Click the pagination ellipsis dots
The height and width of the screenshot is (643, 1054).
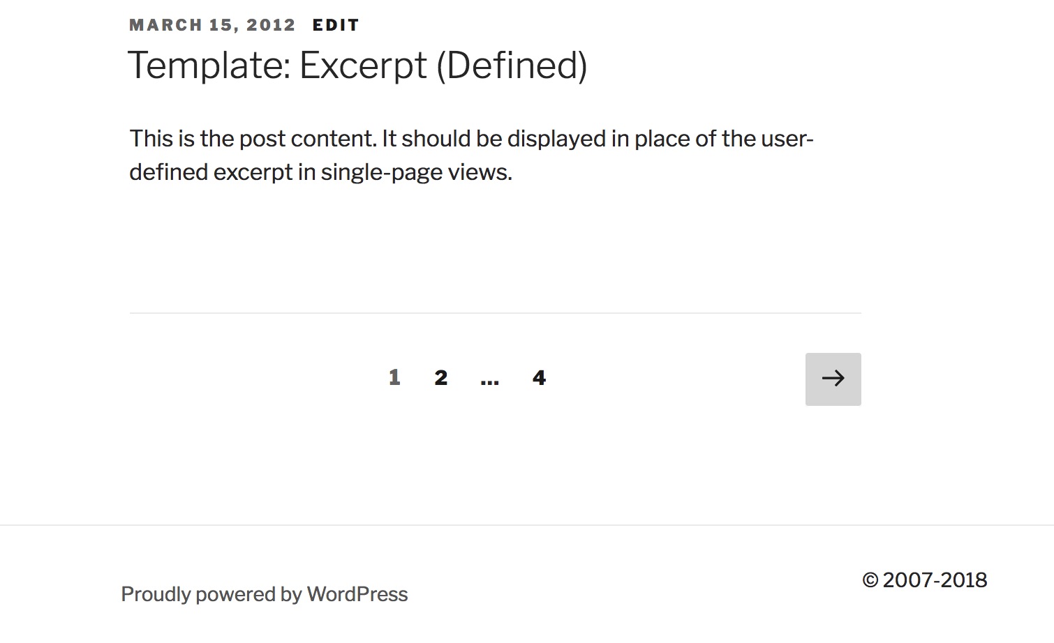pyautogui.click(x=490, y=380)
